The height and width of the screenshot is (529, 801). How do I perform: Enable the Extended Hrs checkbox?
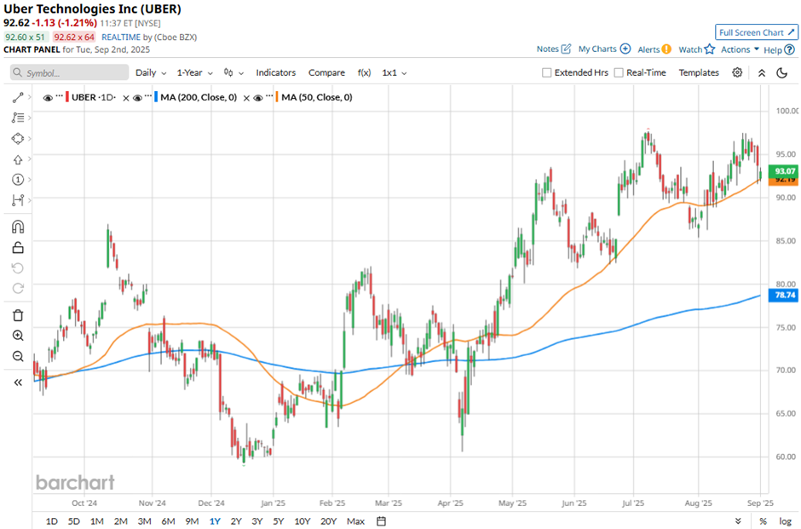[x=546, y=72]
